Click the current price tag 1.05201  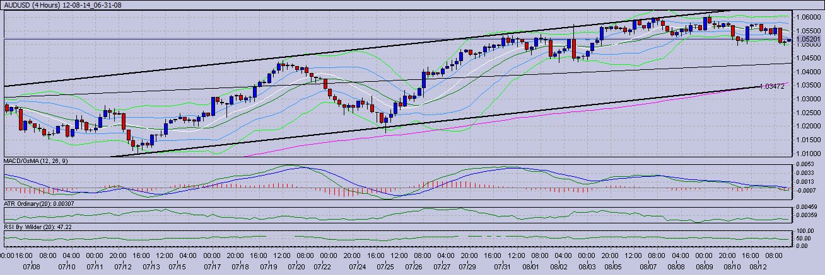tap(809, 40)
